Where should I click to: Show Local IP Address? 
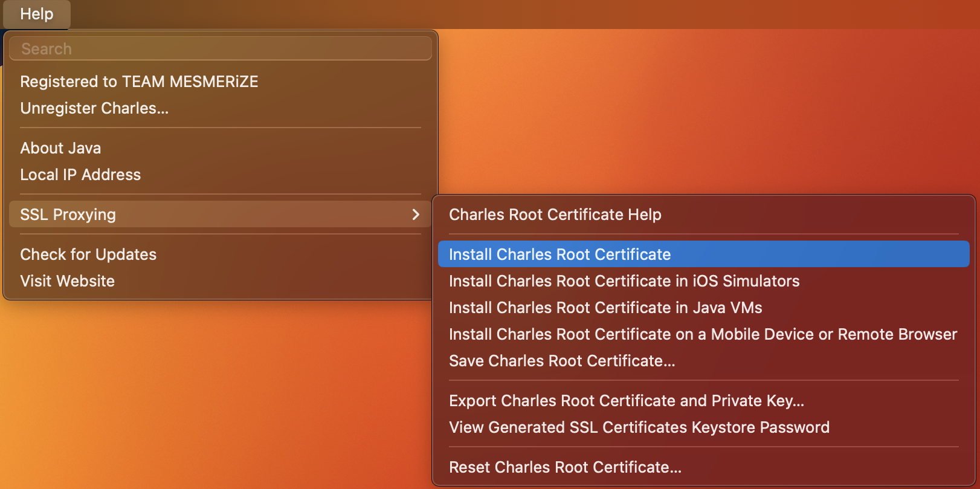80,175
